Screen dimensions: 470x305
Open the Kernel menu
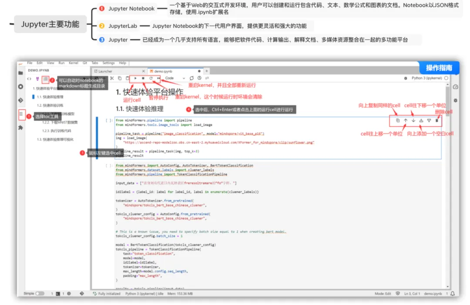[x=74, y=63]
